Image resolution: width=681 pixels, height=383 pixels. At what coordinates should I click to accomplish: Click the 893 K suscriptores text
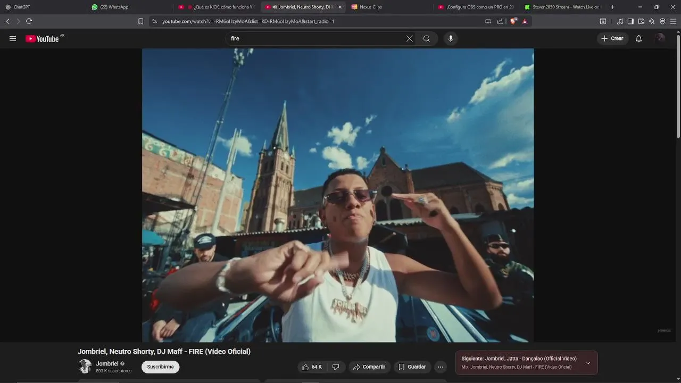(x=113, y=371)
